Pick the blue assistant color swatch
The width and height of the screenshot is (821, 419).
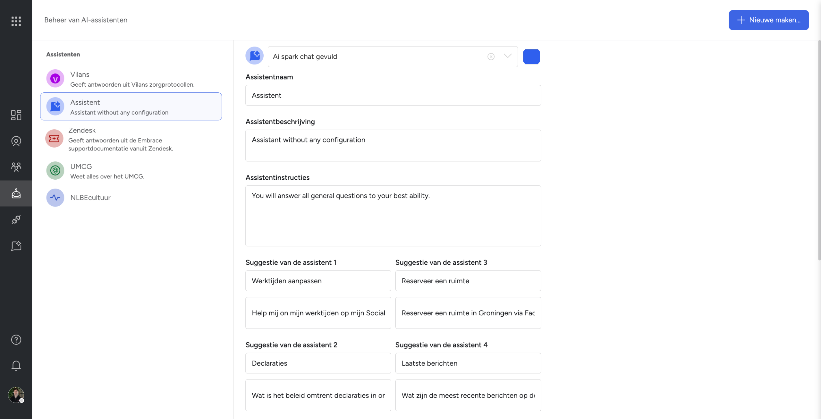[531, 56]
